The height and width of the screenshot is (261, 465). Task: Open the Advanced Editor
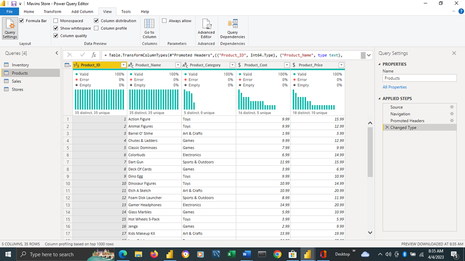pos(206,29)
